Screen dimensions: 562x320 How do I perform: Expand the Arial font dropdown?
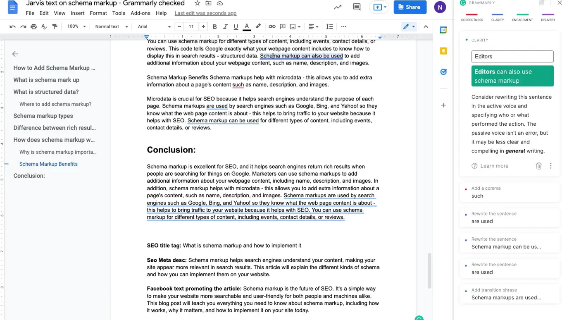[154, 26]
